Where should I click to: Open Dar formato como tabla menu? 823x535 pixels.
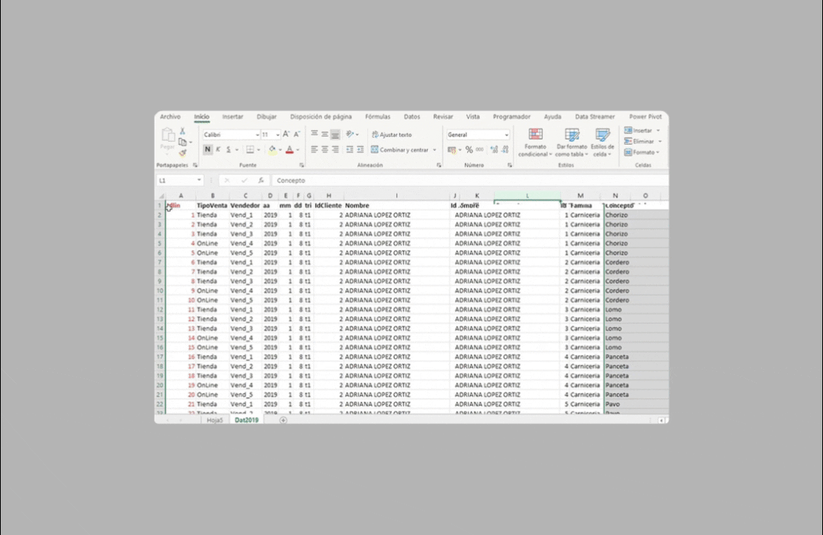572,142
